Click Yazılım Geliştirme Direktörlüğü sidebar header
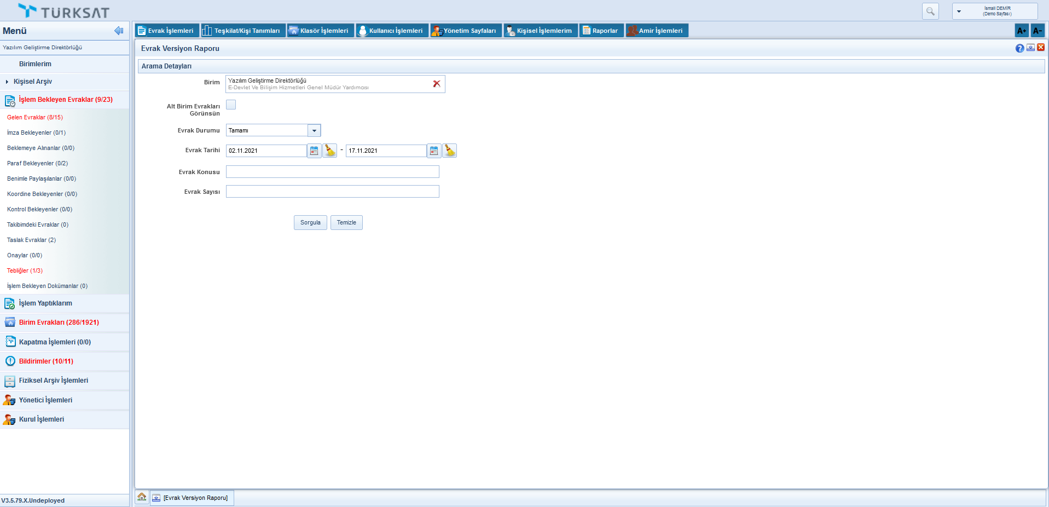 coord(42,48)
